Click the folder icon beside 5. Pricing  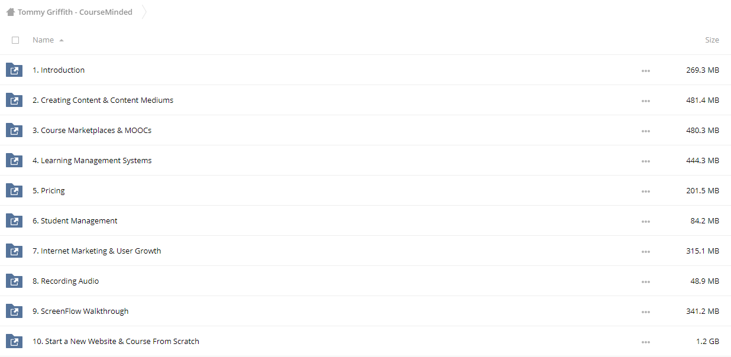pyautogui.click(x=14, y=190)
